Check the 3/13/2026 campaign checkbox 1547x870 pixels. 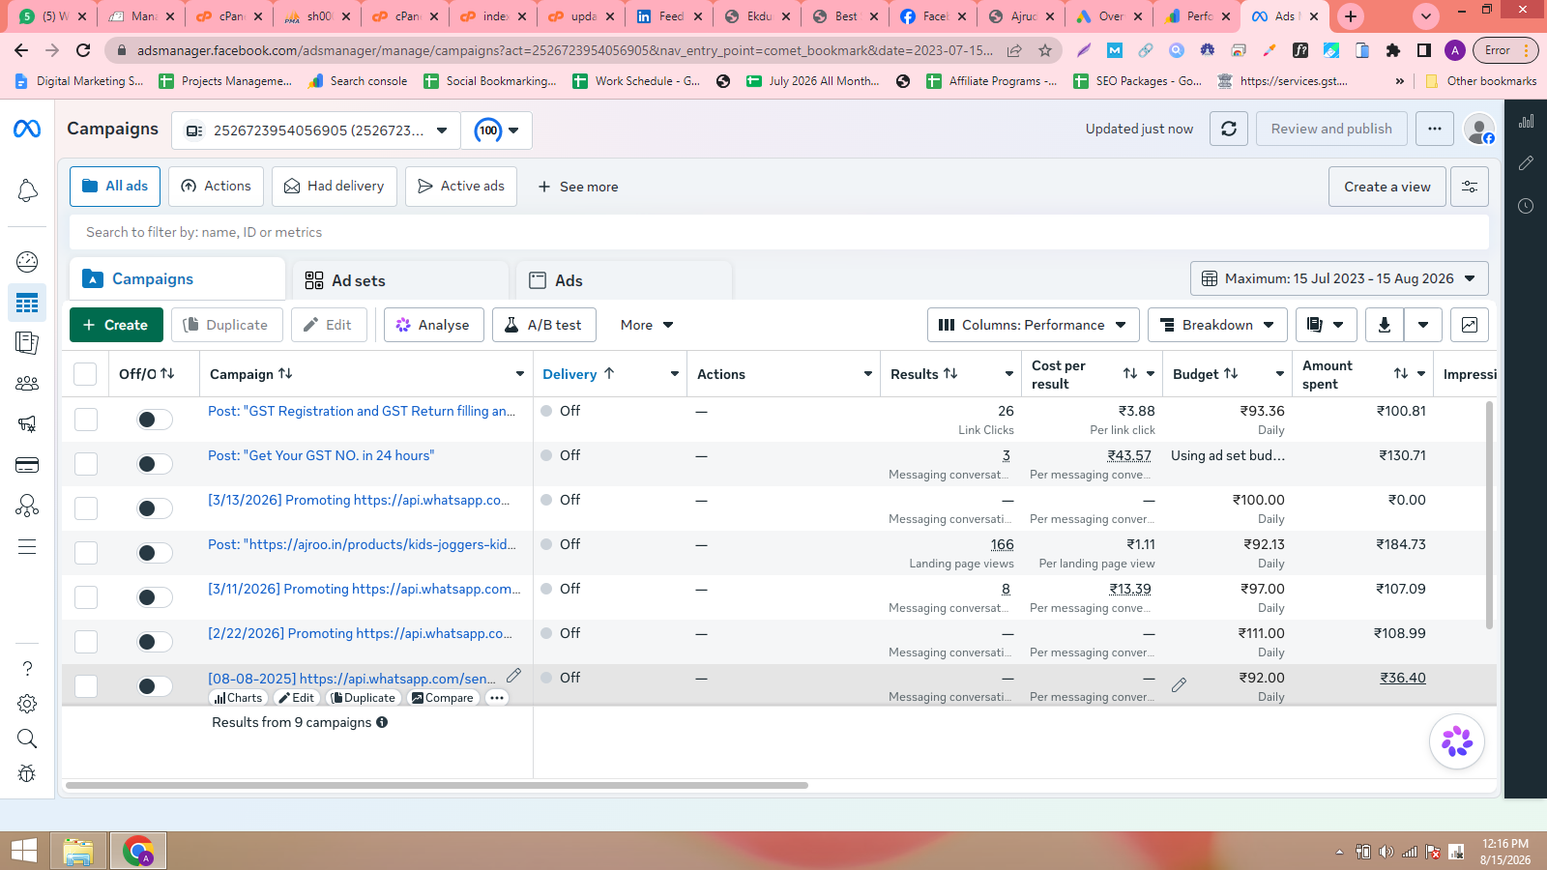(86, 508)
